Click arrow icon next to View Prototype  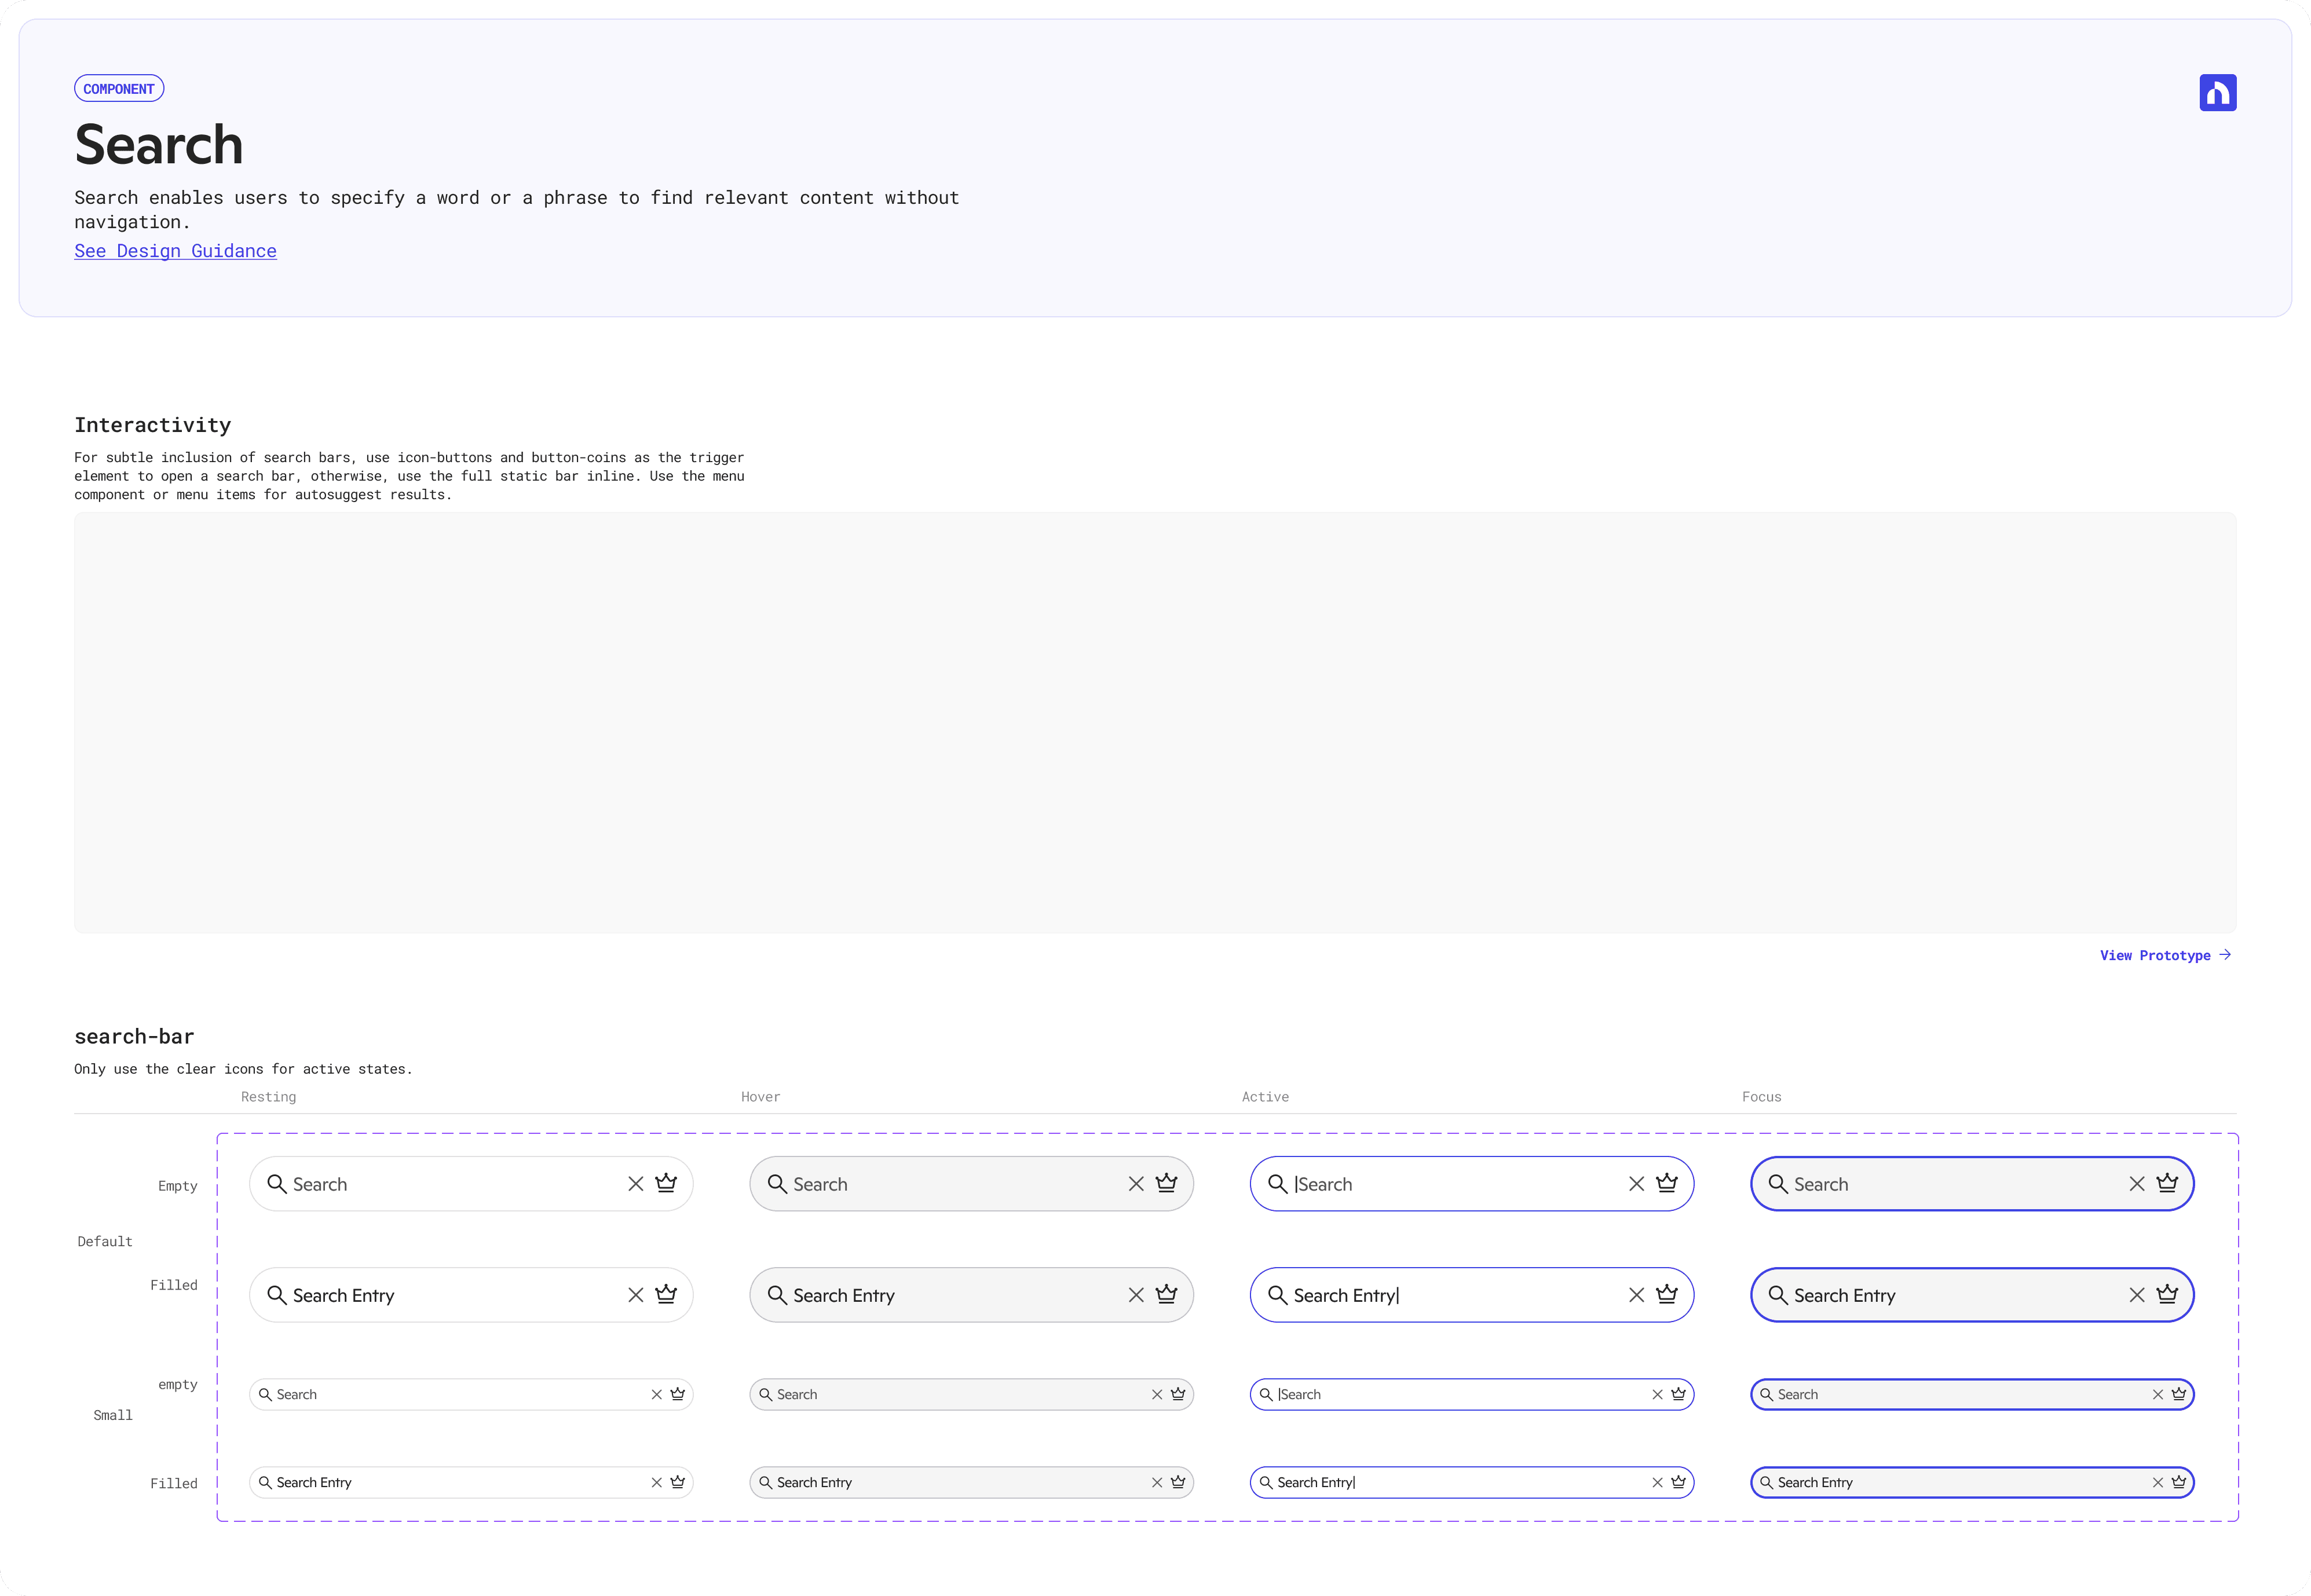click(2225, 955)
